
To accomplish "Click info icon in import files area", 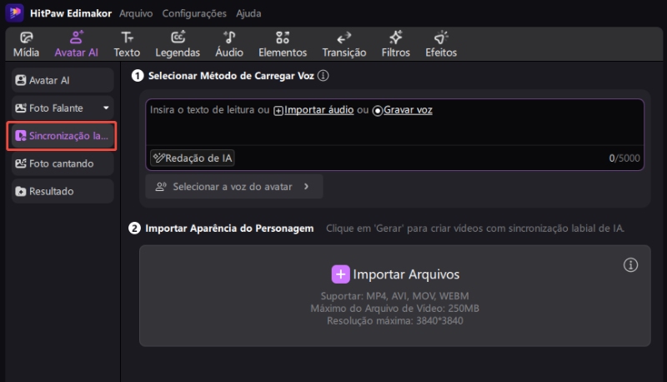I will point(630,265).
